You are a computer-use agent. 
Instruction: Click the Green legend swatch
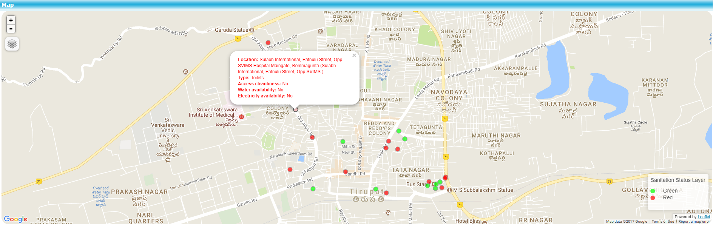click(x=653, y=191)
